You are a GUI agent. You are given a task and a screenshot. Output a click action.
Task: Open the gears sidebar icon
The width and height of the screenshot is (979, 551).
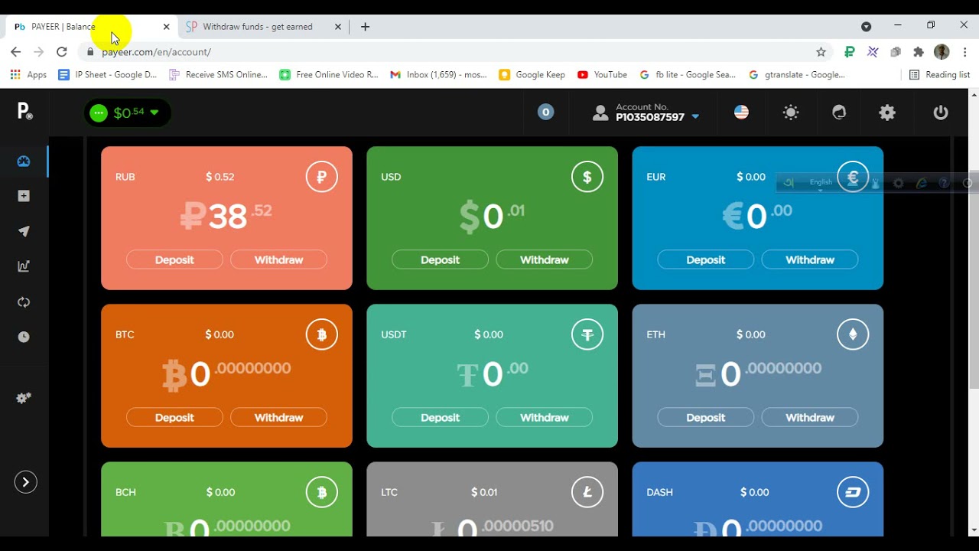coord(24,398)
